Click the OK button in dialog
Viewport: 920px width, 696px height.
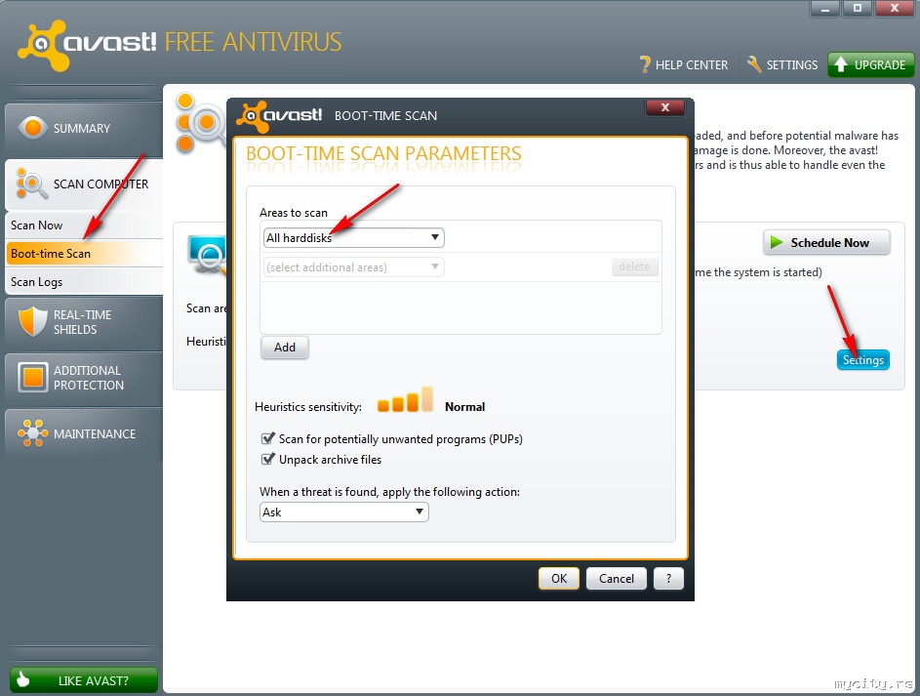[559, 579]
